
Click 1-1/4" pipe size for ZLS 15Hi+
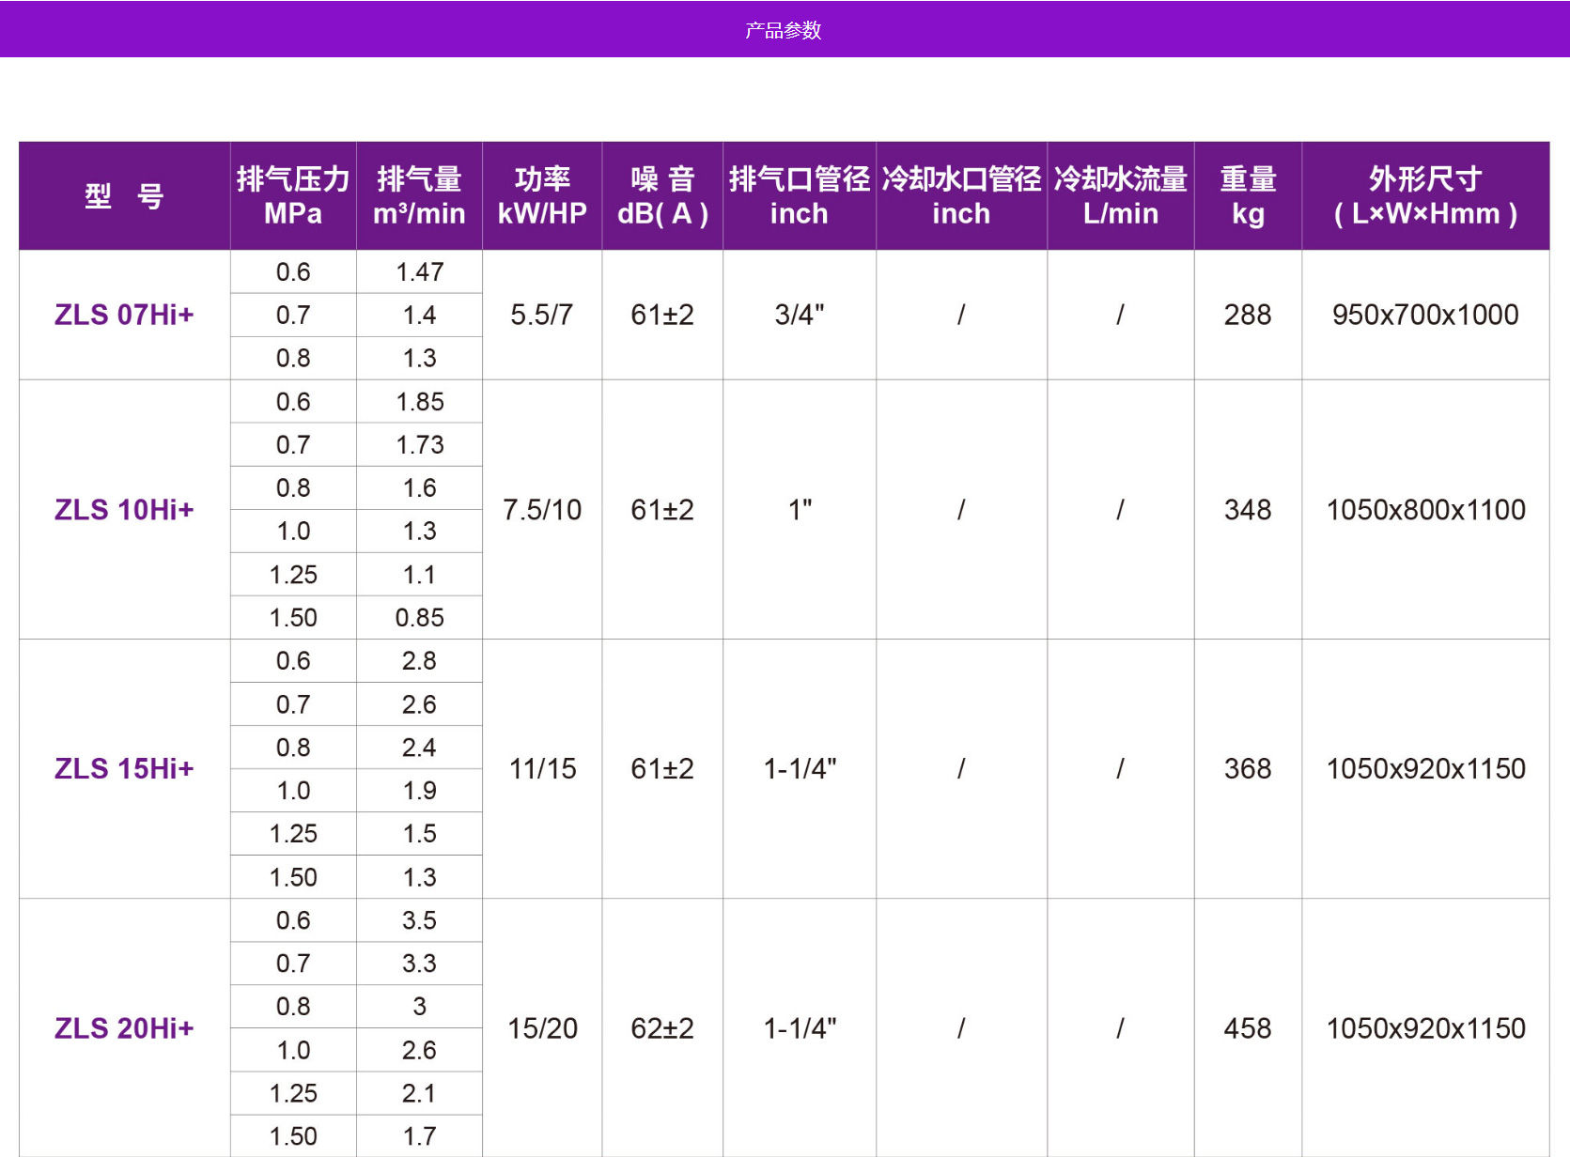pyautogui.click(x=800, y=769)
